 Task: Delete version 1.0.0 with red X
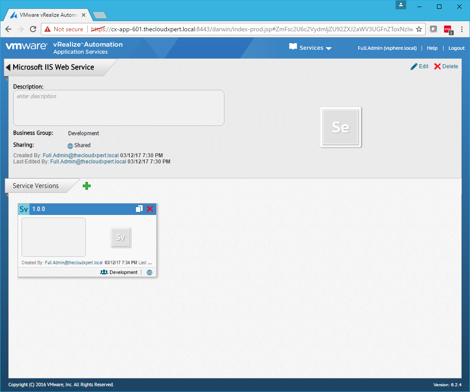[x=150, y=209]
